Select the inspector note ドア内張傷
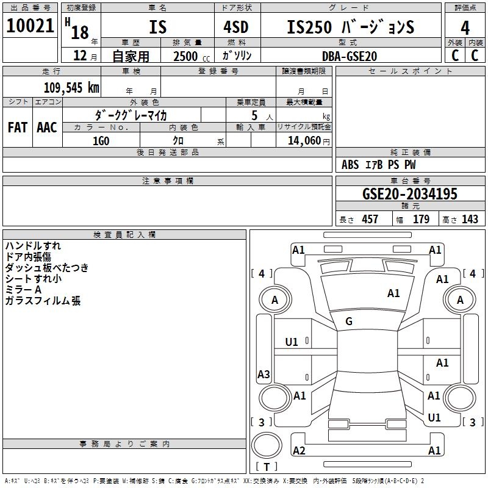 tap(28, 257)
